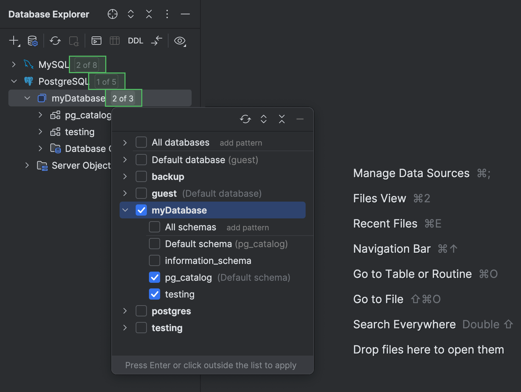Viewport: 521px width, 392px height.
Task: Collapse the PostgreSQL data source
Action: pyautogui.click(x=14, y=81)
